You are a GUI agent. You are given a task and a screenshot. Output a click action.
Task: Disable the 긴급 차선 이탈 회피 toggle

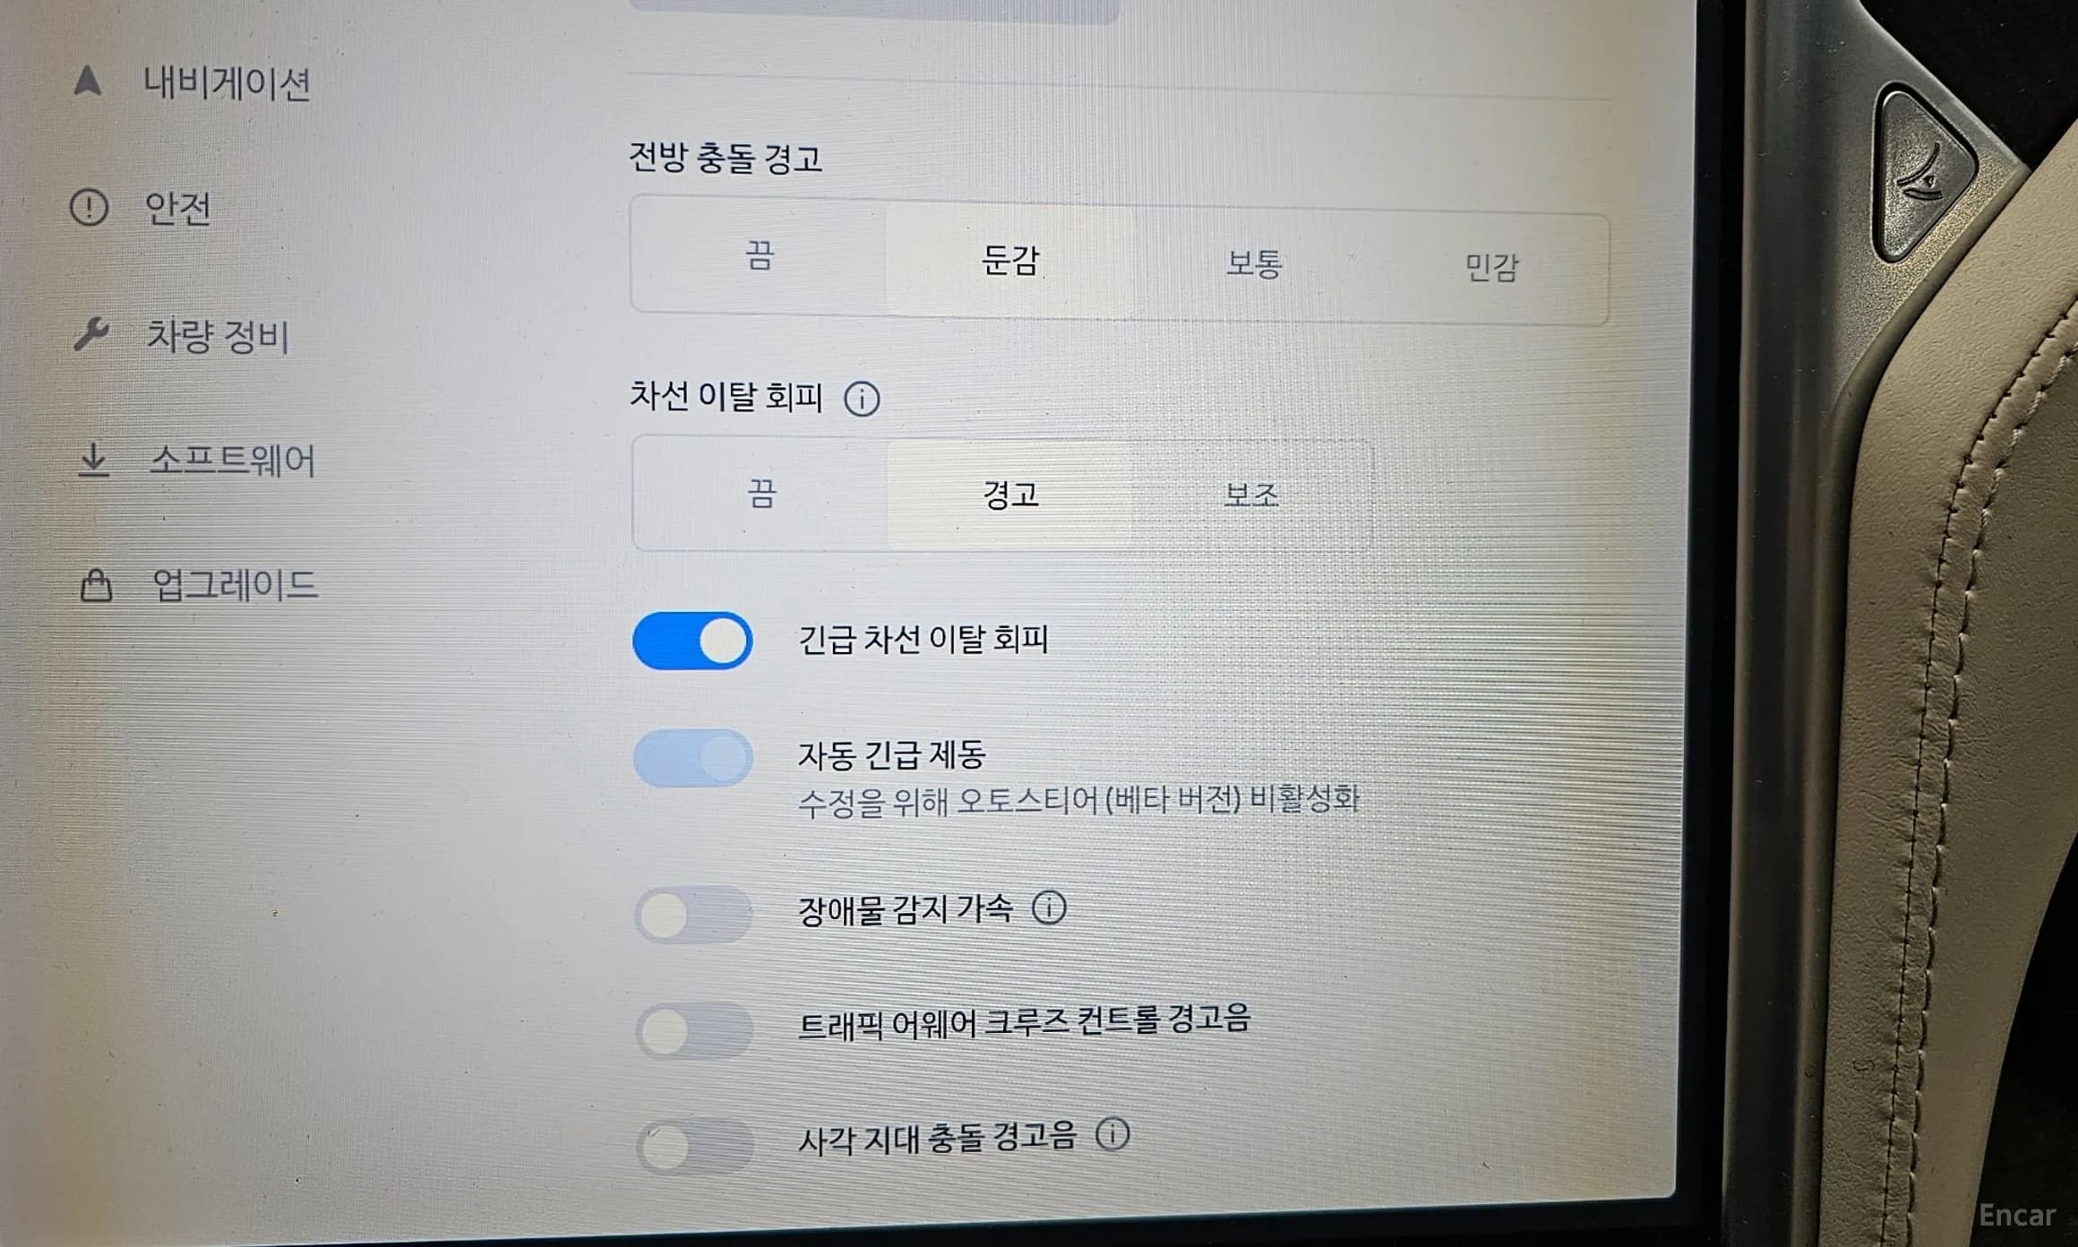pos(692,641)
